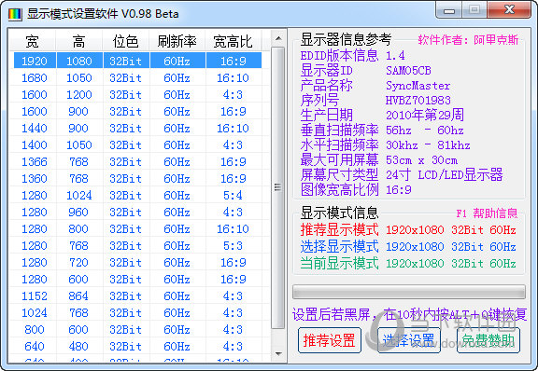The height and width of the screenshot is (371, 538).
Task: Select the 1280 x 720 row
Action: tap(137, 263)
